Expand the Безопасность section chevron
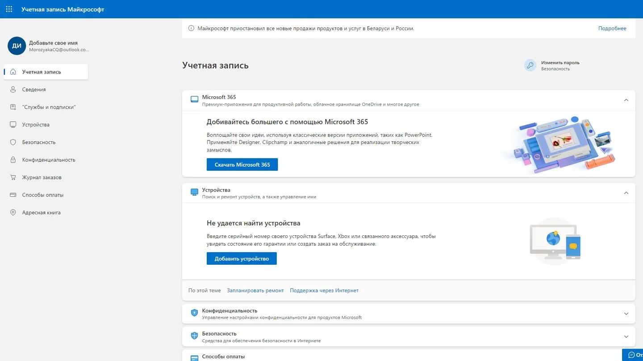The height and width of the screenshot is (361, 643). (626, 336)
